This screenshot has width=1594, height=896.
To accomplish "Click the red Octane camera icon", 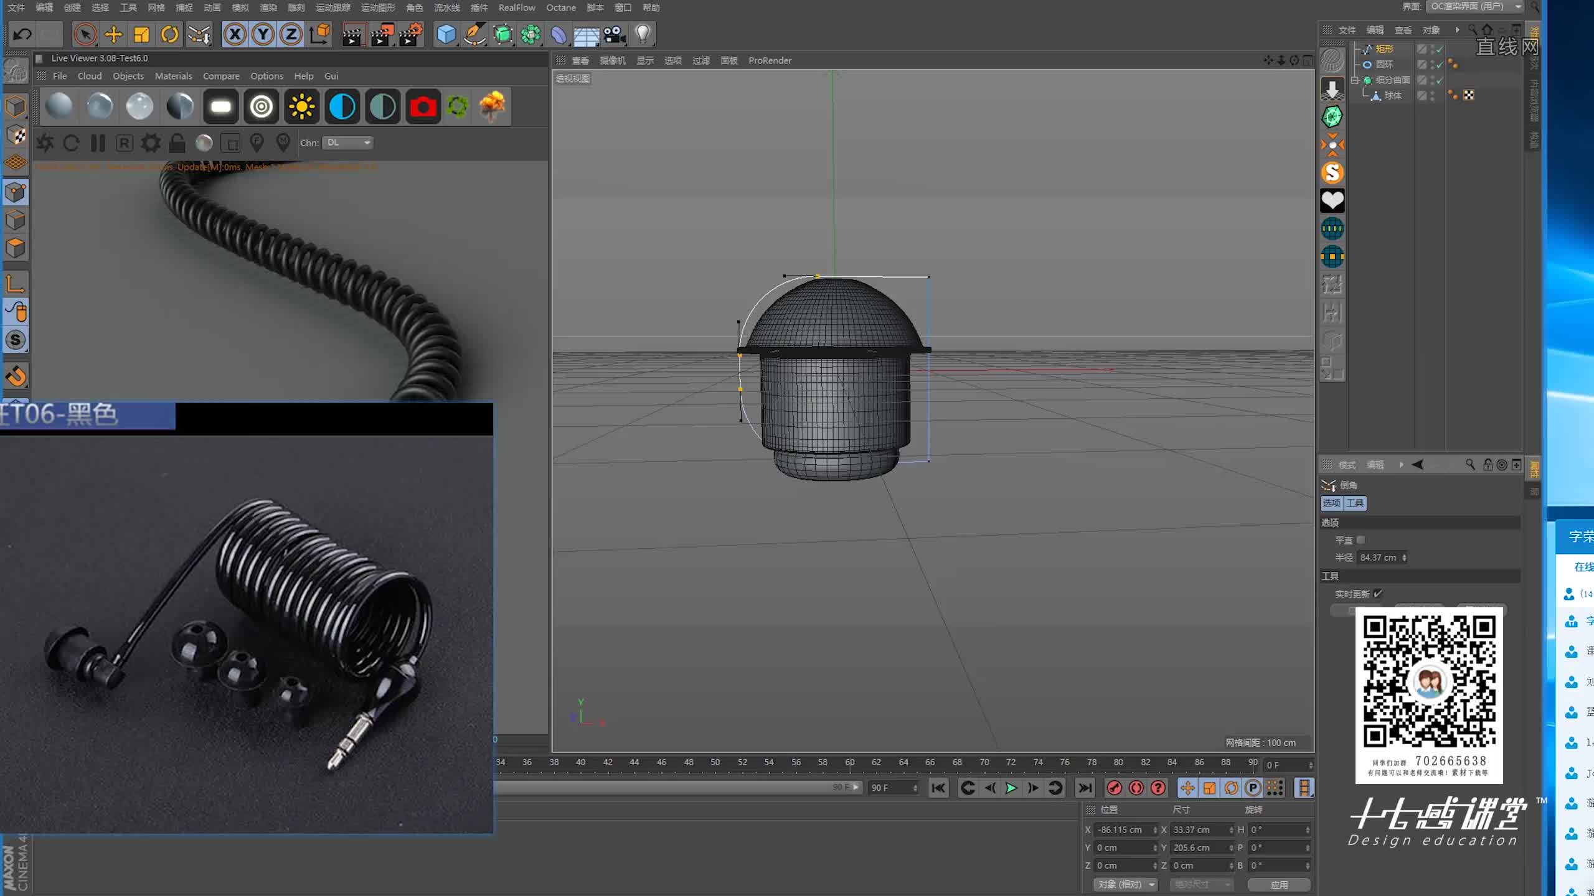I will [x=423, y=107].
